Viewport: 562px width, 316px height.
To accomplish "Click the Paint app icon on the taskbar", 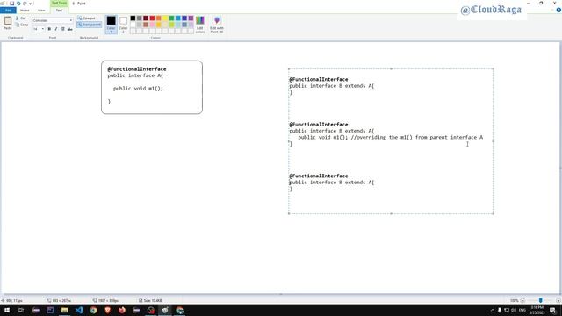I will click(x=165, y=310).
